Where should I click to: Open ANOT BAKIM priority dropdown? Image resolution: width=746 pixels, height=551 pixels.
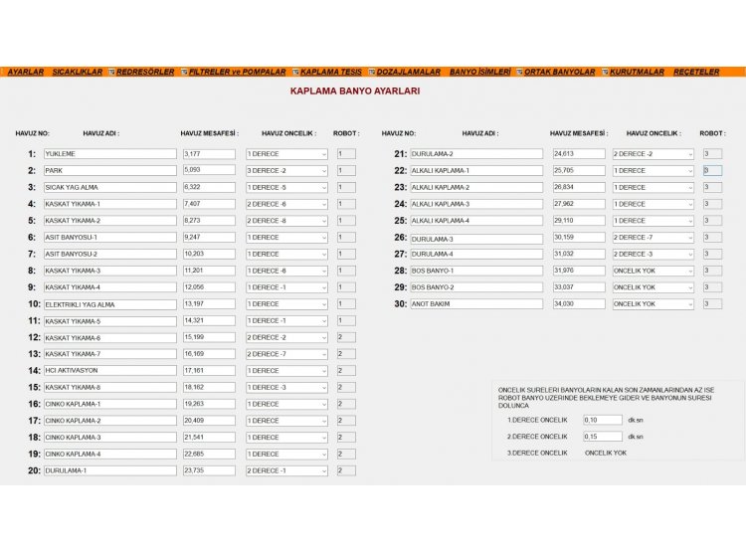click(689, 304)
